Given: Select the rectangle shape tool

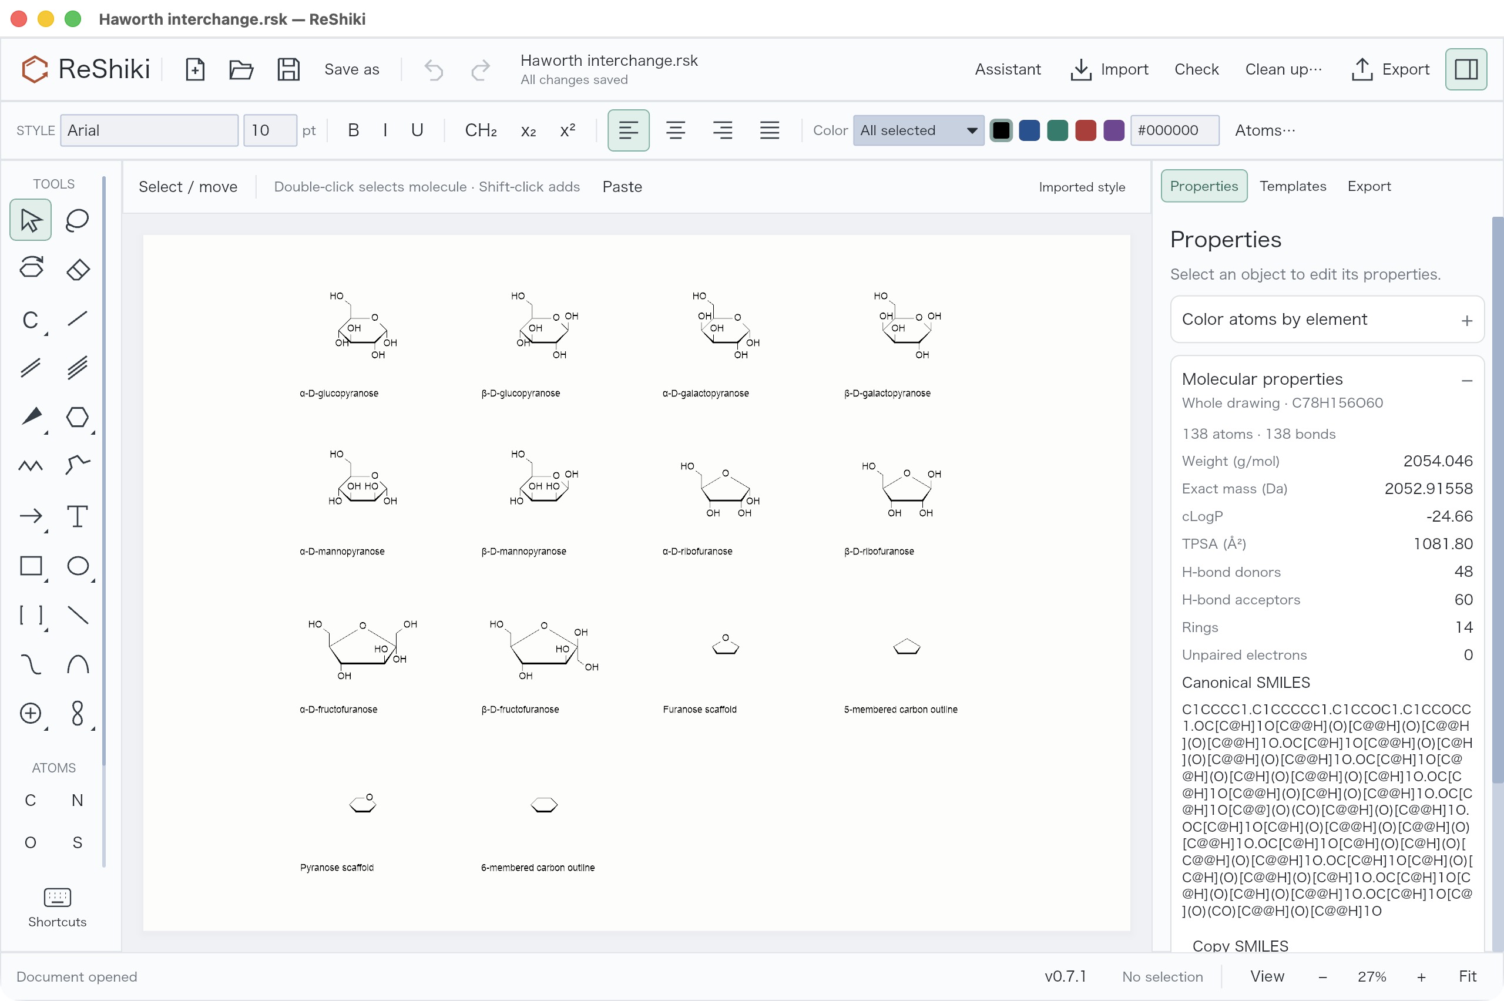Looking at the screenshot, I should [x=30, y=566].
